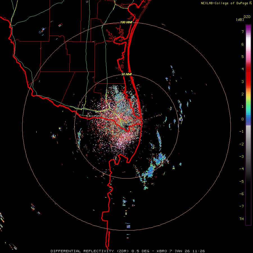Click the purple top of the ZDR colorbar
The height and width of the screenshot is (253, 253).
(248, 28)
